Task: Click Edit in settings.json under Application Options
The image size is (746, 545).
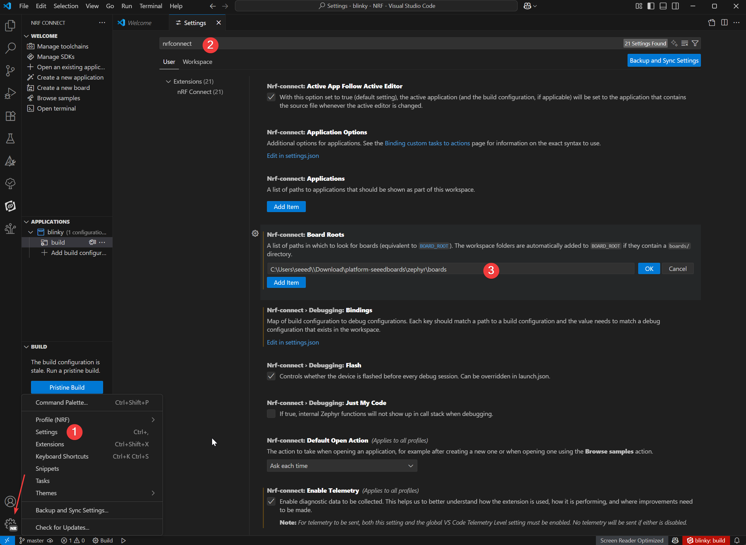Action: (x=293, y=156)
